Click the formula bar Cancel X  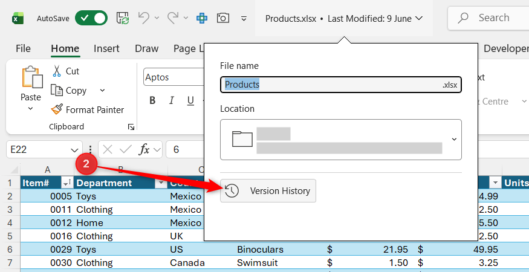[x=107, y=149]
